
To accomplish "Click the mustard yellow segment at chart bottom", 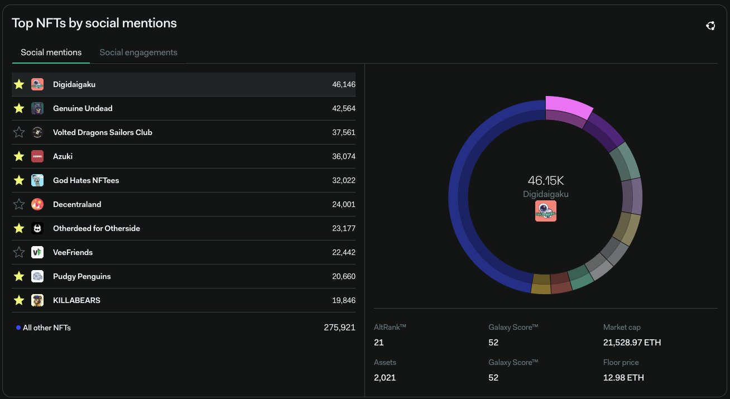I will point(541,284).
